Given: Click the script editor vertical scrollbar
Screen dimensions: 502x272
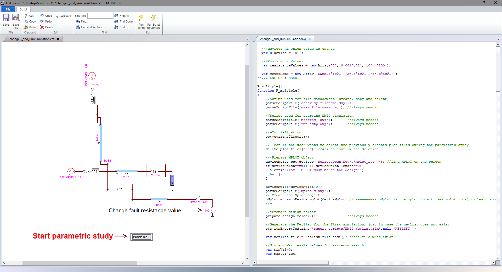Looking at the screenshot, I should 498,72.
